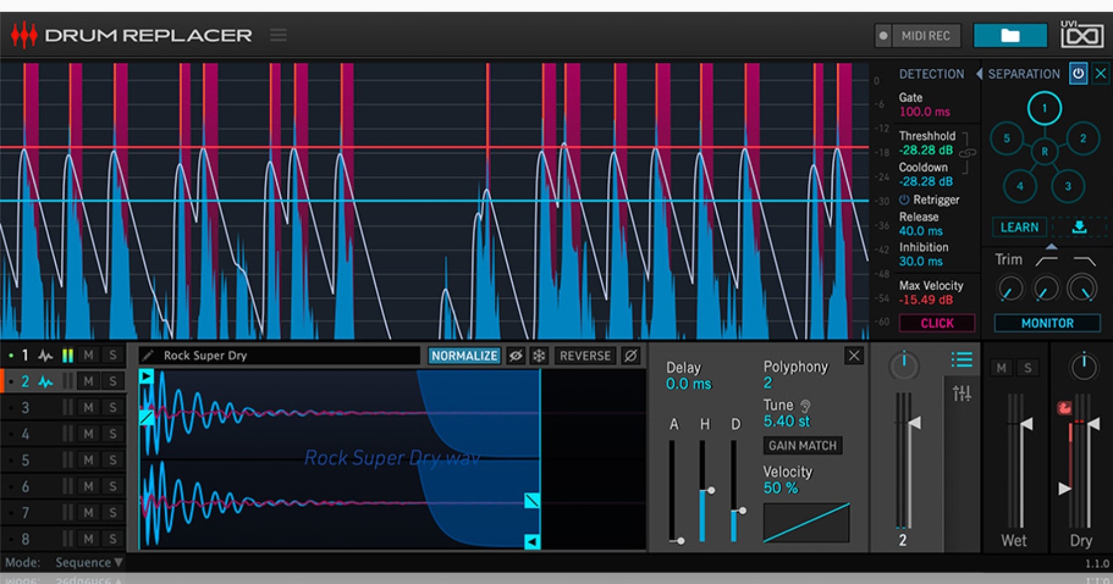Click the download icon beside LEARN
The height and width of the screenshot is (584, 1113).
1079,227
